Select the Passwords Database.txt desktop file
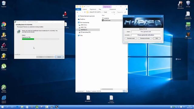Viewport: 194px width, 109px height. [x=188, y=15]
